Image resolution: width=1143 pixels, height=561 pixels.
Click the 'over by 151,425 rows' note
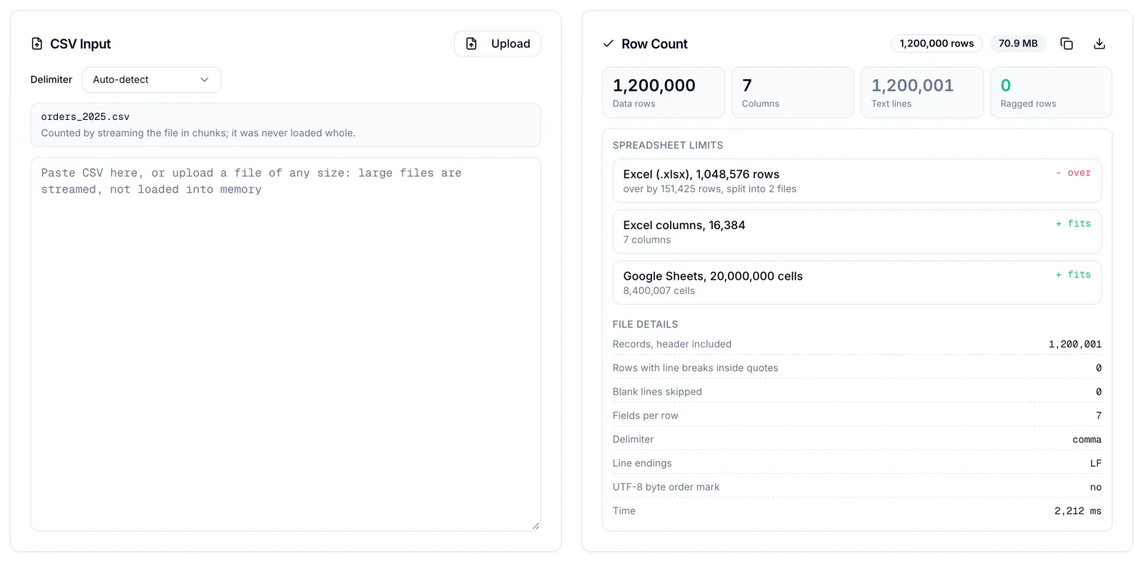point(709,189)
